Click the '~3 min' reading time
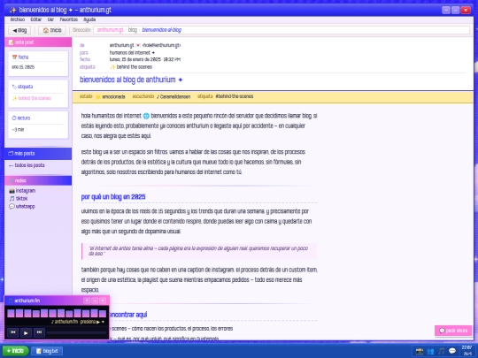The height and width of the screenshot is (358, 478). (x=18, y=130)
